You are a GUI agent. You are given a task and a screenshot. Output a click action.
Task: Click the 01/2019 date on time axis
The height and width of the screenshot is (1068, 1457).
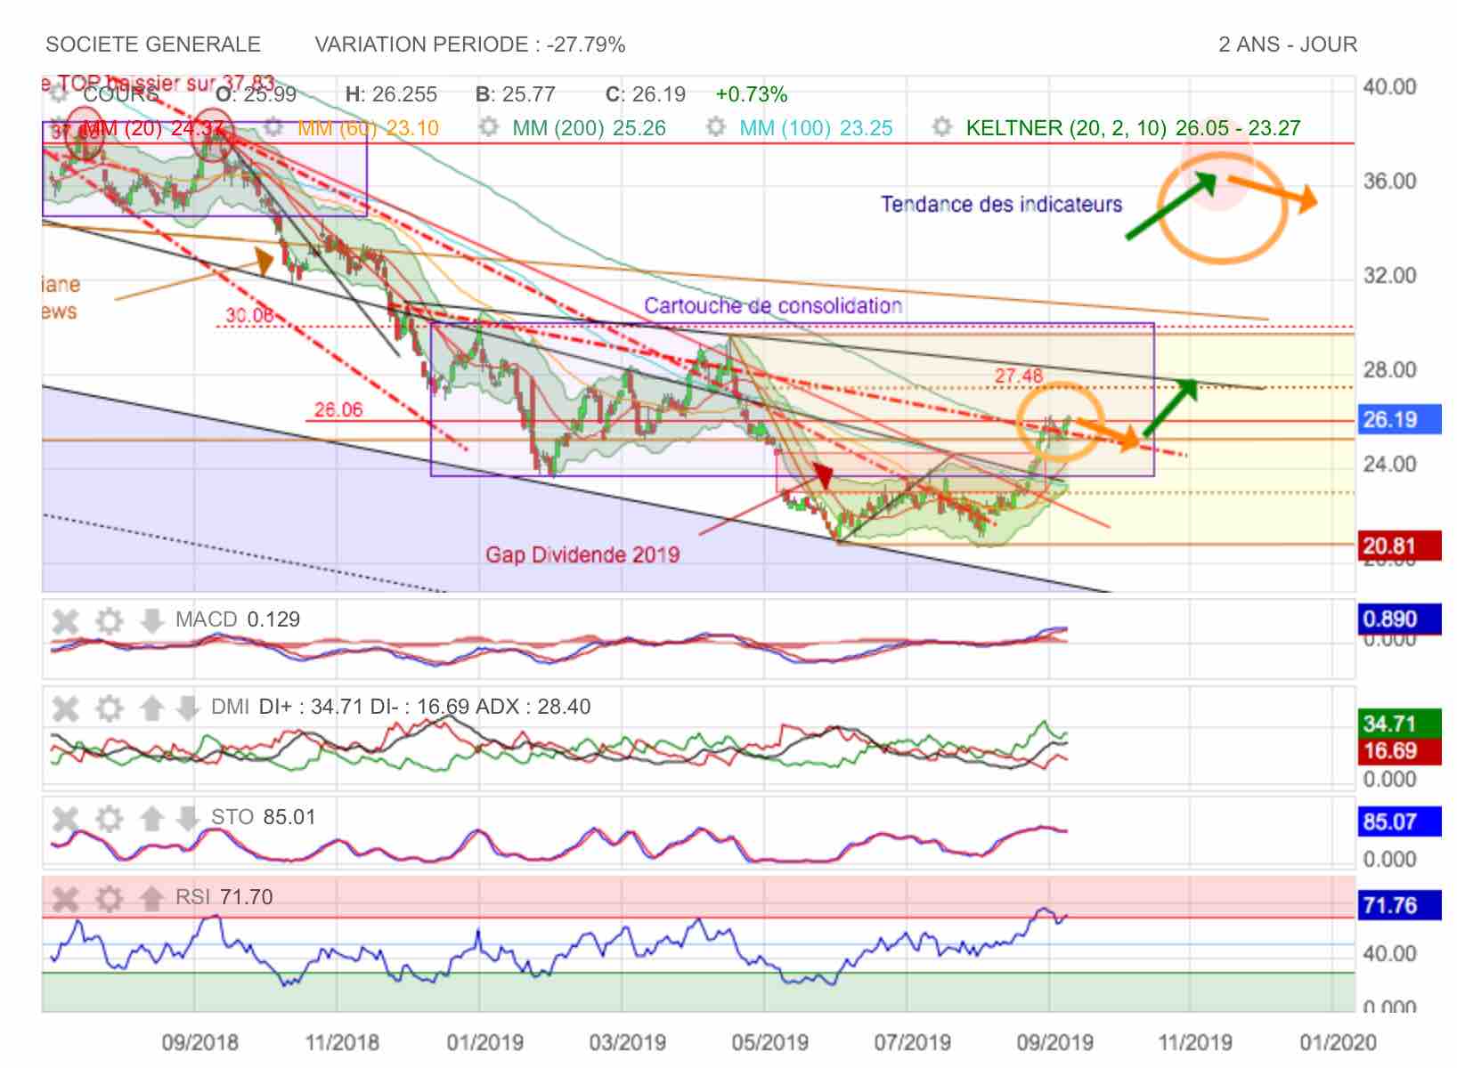pyautogui.click(x=485, y=1042)
